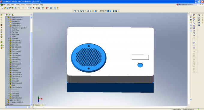Select Cut-Extrude14 in the feature tree
This screenshot has width=204, height=110.
click(16, 87)
